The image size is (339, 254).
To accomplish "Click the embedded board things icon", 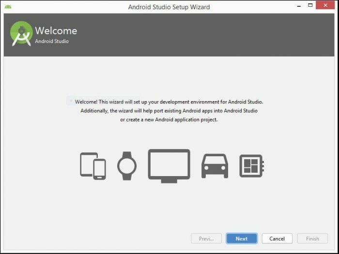I will pos(252,166).
